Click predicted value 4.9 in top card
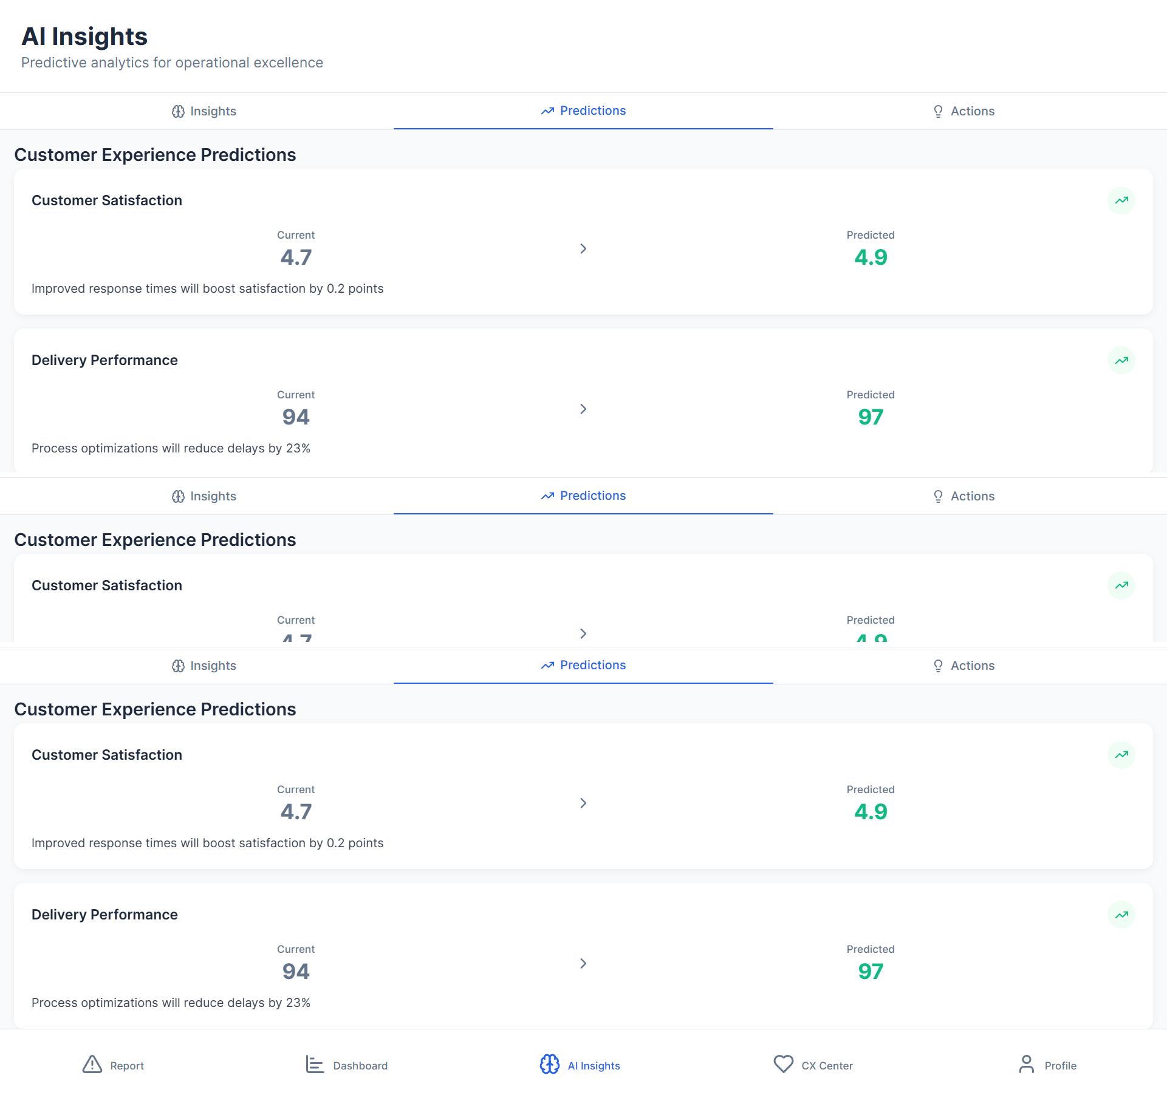 point(871,257)
